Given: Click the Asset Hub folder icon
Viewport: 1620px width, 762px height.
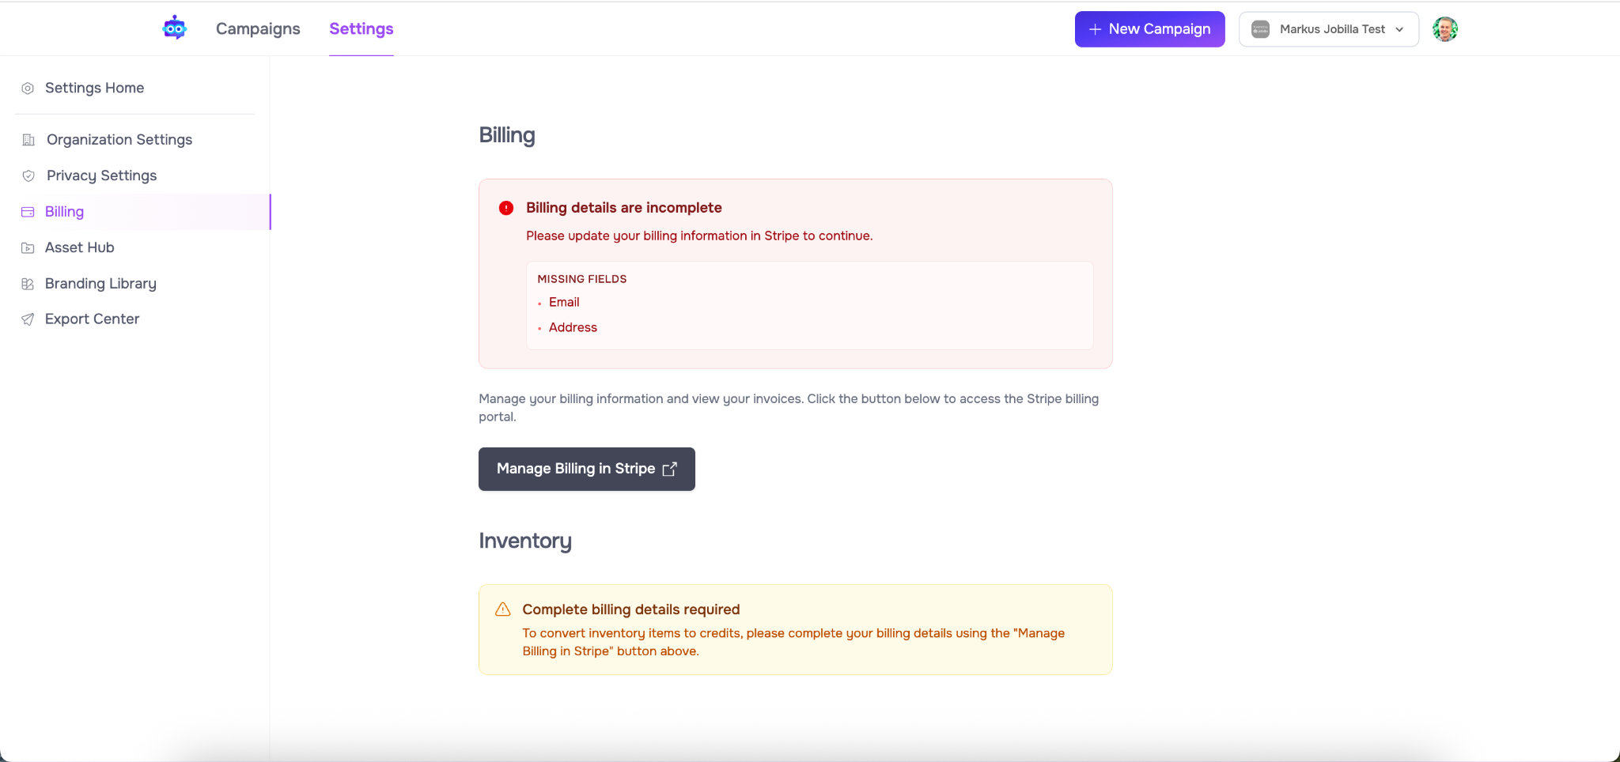Looking at the screenshot, I should pyautogui.click(x=28, y=248).
